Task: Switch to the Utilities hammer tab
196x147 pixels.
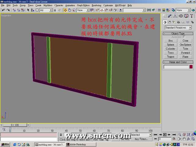Action: point(192,16)
